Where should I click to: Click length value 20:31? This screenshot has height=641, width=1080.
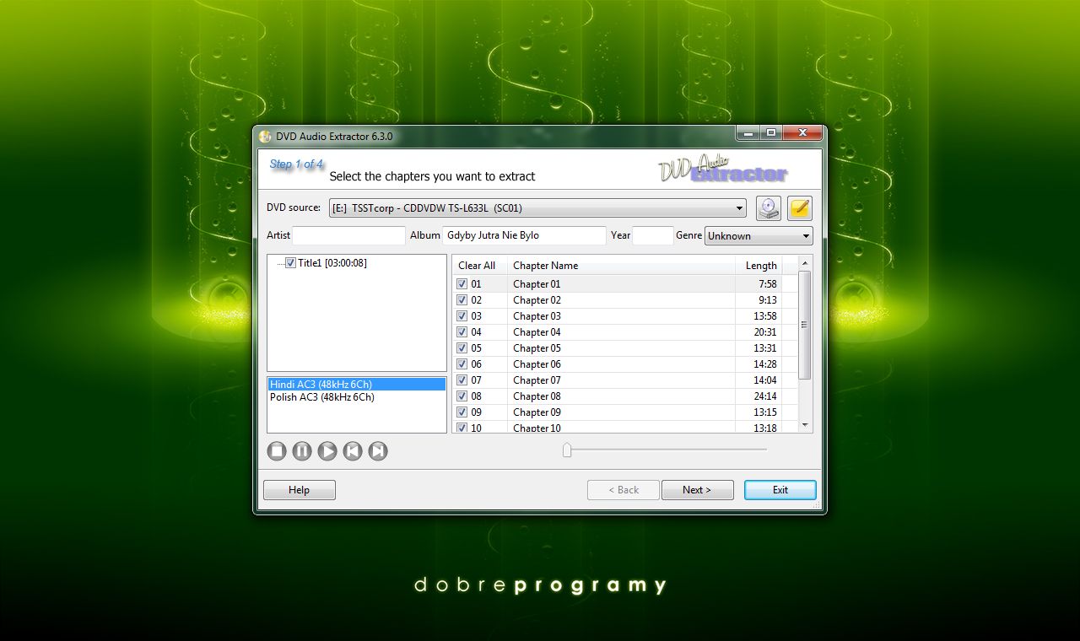pos(765,332)
